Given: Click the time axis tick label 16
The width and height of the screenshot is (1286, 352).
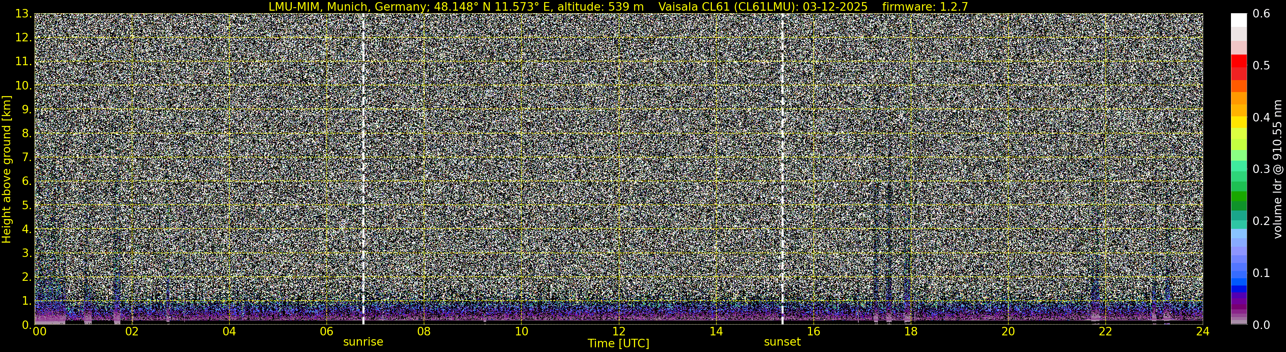Looking at the screenshot, I should click(x=813, y=332).
